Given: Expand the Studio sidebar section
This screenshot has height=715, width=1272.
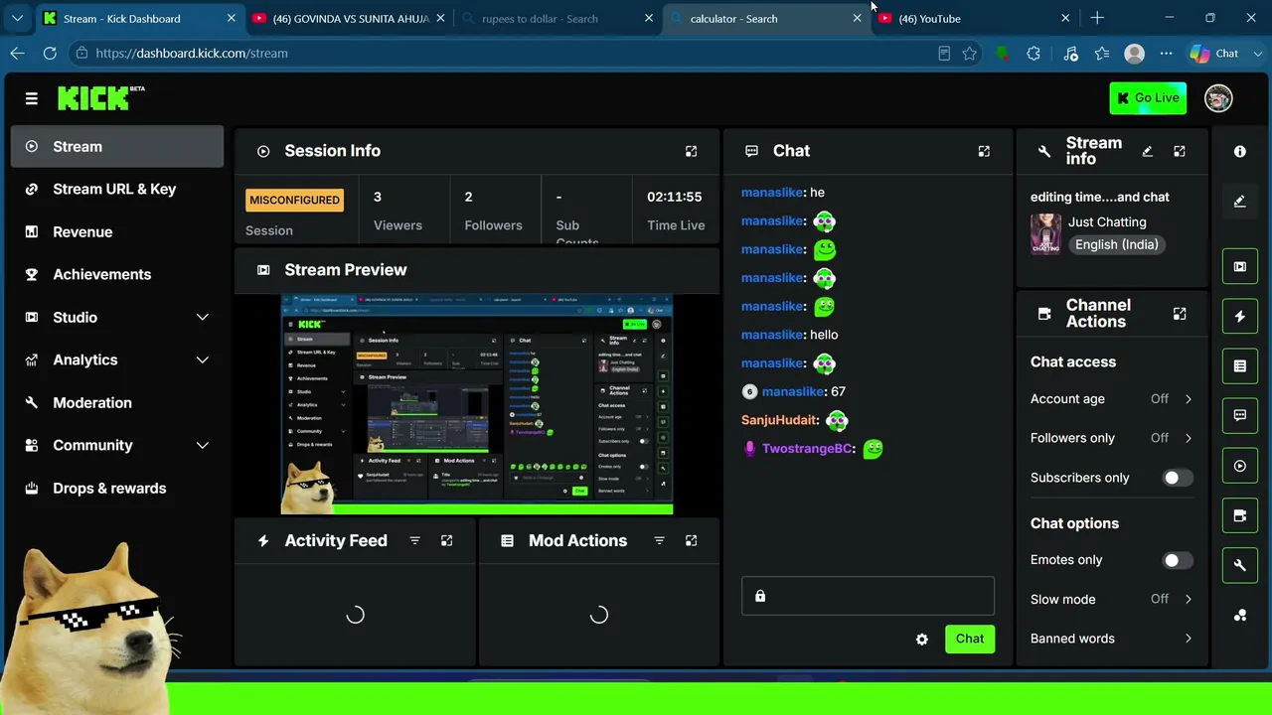Looking at the screenshot, I should click(203, 318).
